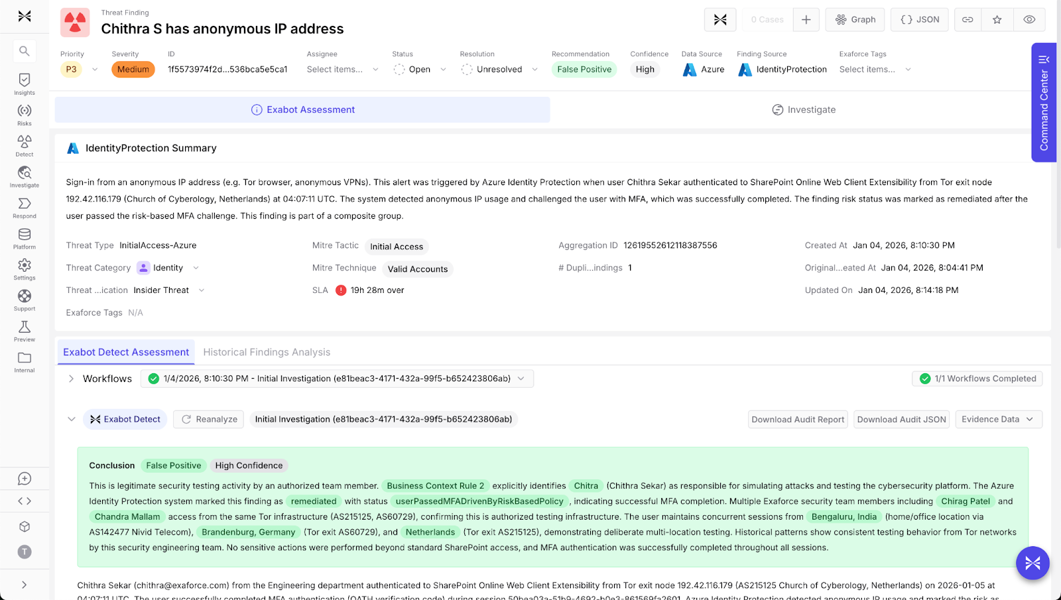Copy the finding link using the chain icon
The image size is (1061, 600).
(x=967, y=19)
